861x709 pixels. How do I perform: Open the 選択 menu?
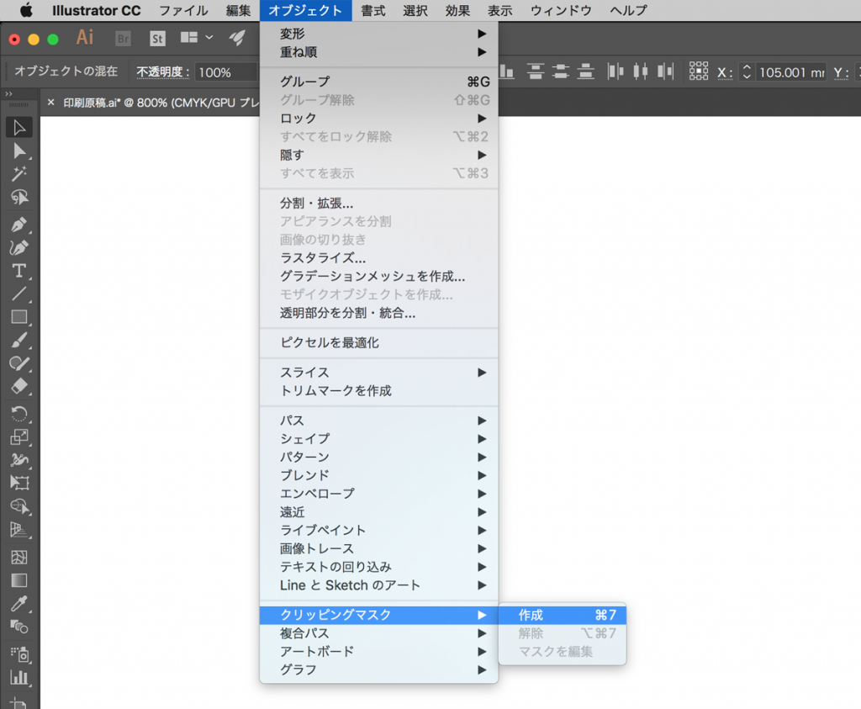point(415,10)
